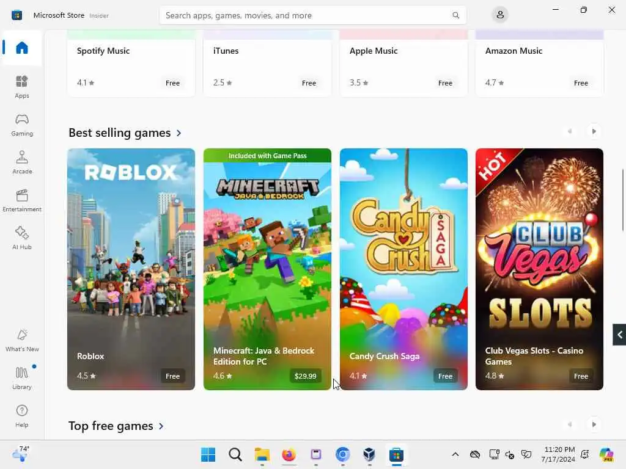Open the Apple Music app card

pos(403,63)
